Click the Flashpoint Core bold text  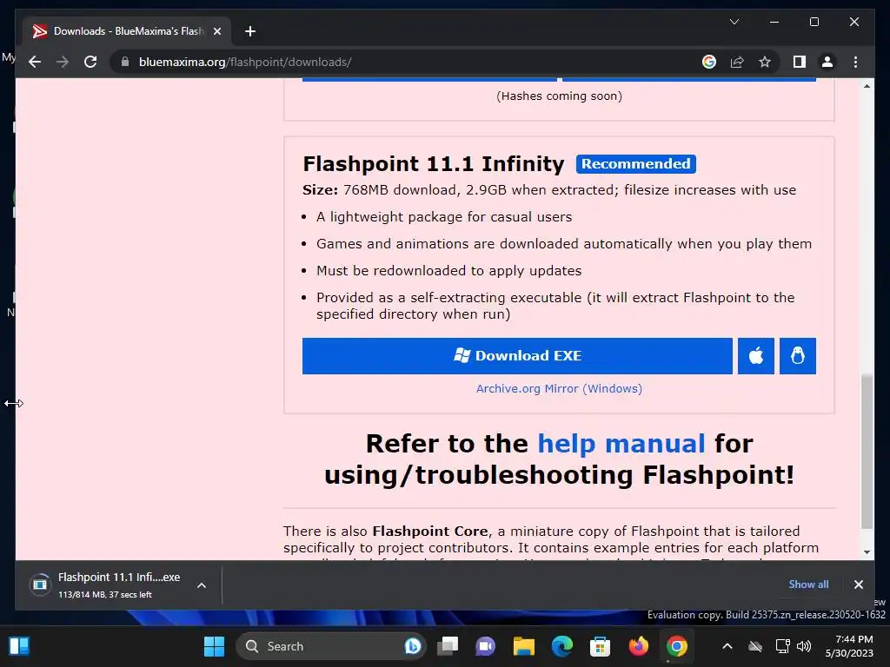pos(429,531)
